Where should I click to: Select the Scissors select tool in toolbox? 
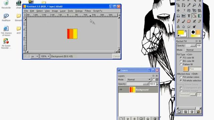(x=178, y=5)
